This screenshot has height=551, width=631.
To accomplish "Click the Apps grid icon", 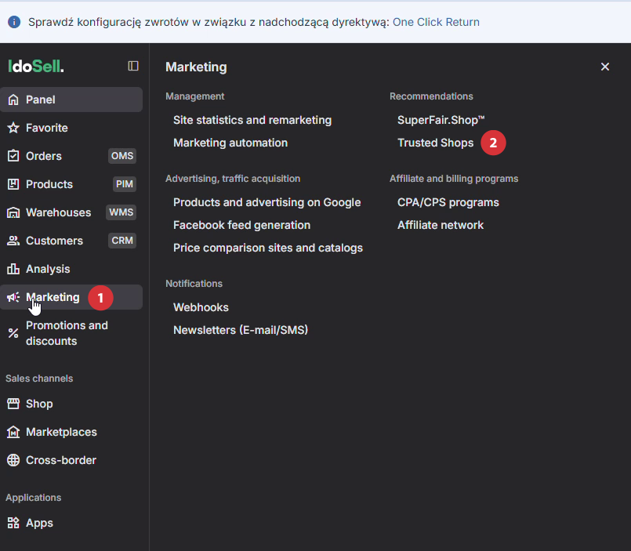I will tap(13, 523).
